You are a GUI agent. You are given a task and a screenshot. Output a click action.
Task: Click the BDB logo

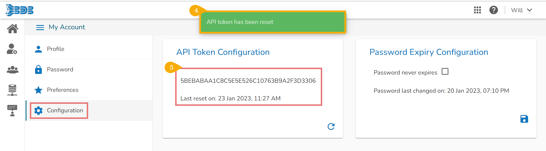(x=19, y=10)
